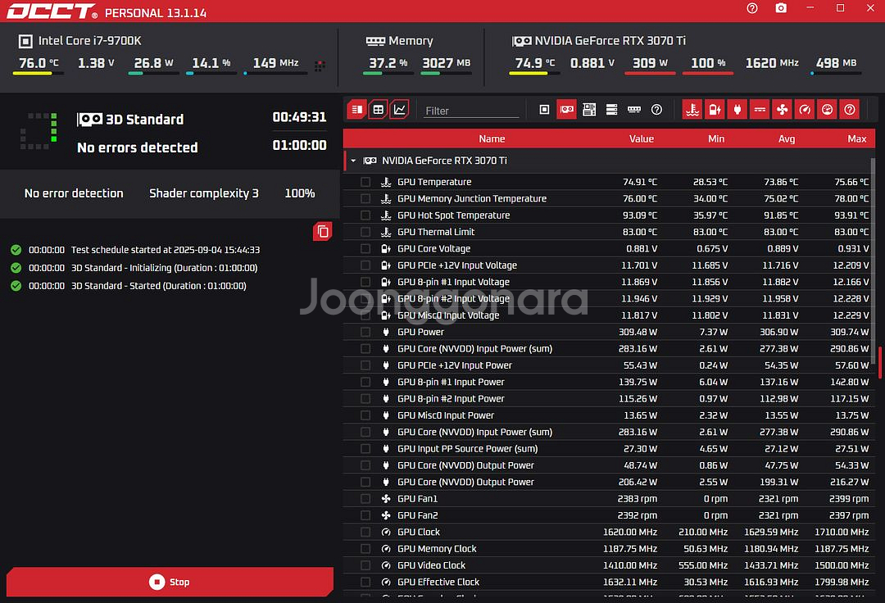Sort the sensor table by Min column
Image resolution: width=885 pixels, height=603 pixels.
coord(716,138)
